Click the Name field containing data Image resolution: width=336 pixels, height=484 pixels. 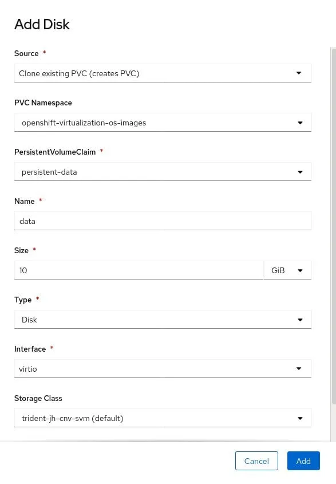(163, 221)
